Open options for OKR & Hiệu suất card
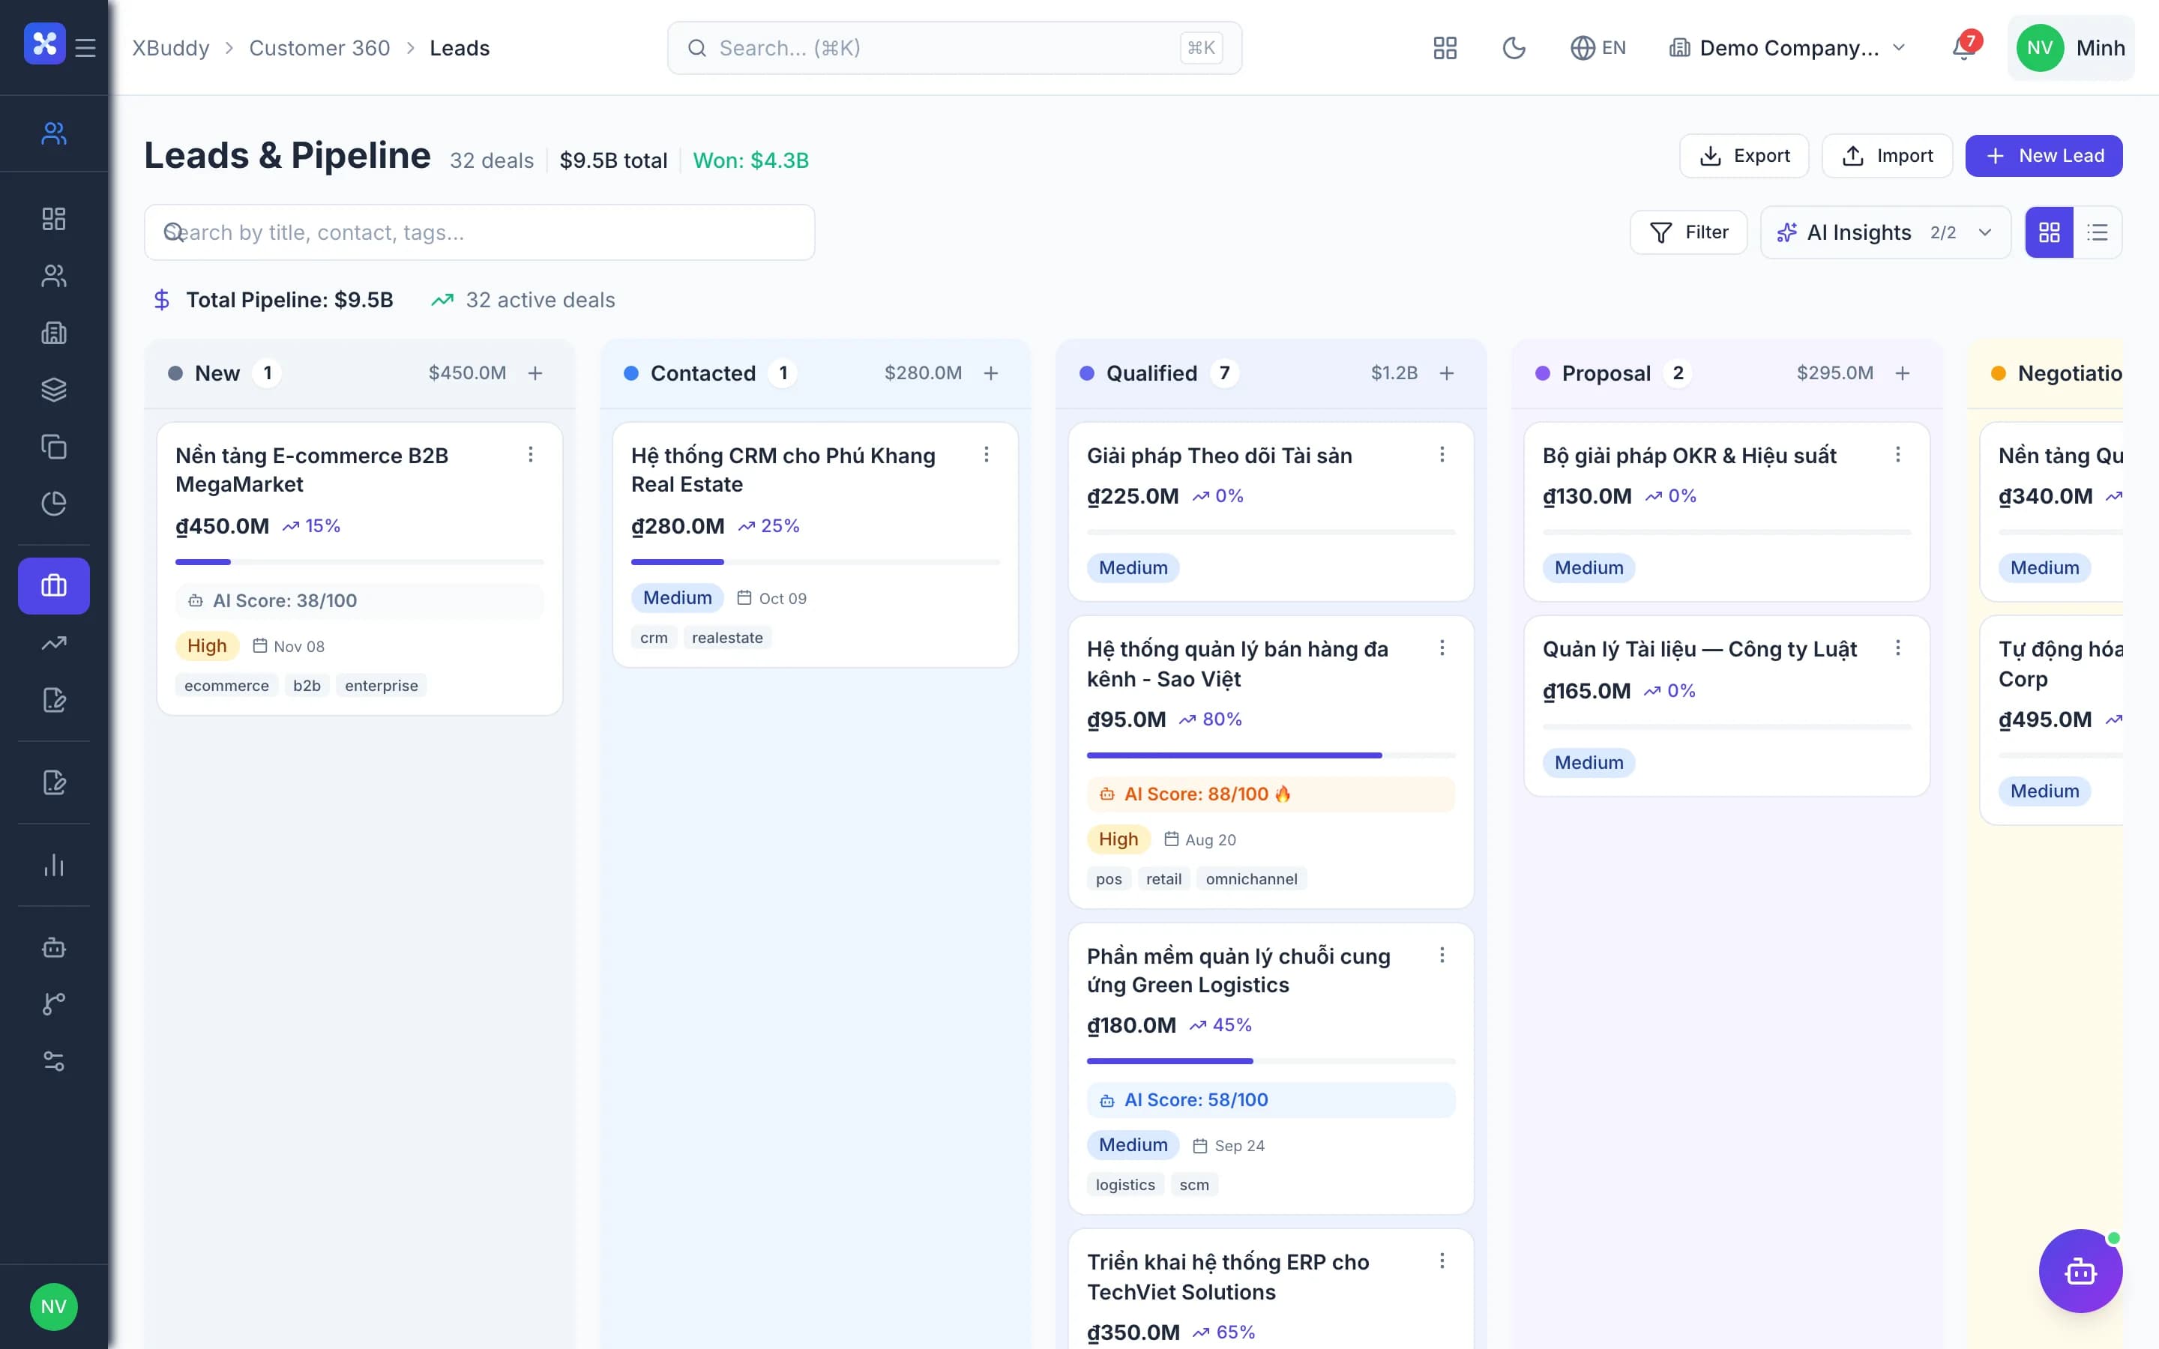2159x1349 pixels. pyautogui.click(x=1897, y=454)
